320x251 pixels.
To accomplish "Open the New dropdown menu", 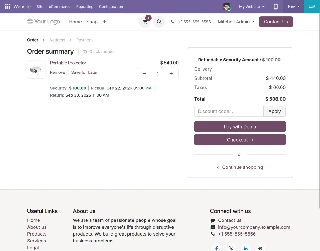I will tap(294, 6).
